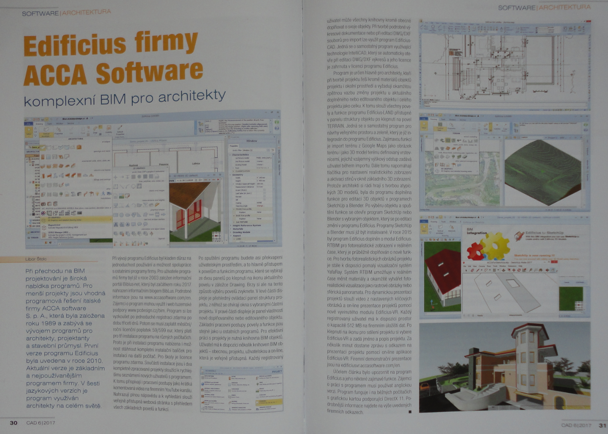Click MagneticGrid entry in the Architectural menu

(x=76, y=227)
